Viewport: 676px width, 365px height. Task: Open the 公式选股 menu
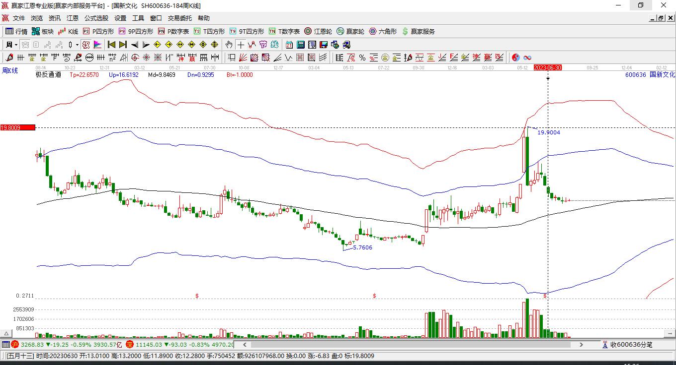tap(96, 18)
